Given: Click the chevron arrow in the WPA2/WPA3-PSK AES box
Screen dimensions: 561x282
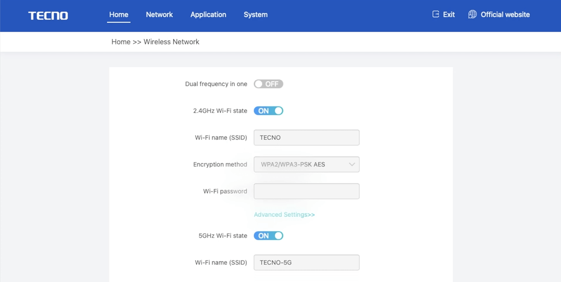Looking at the screenshot, I should [x=352, y=164].
